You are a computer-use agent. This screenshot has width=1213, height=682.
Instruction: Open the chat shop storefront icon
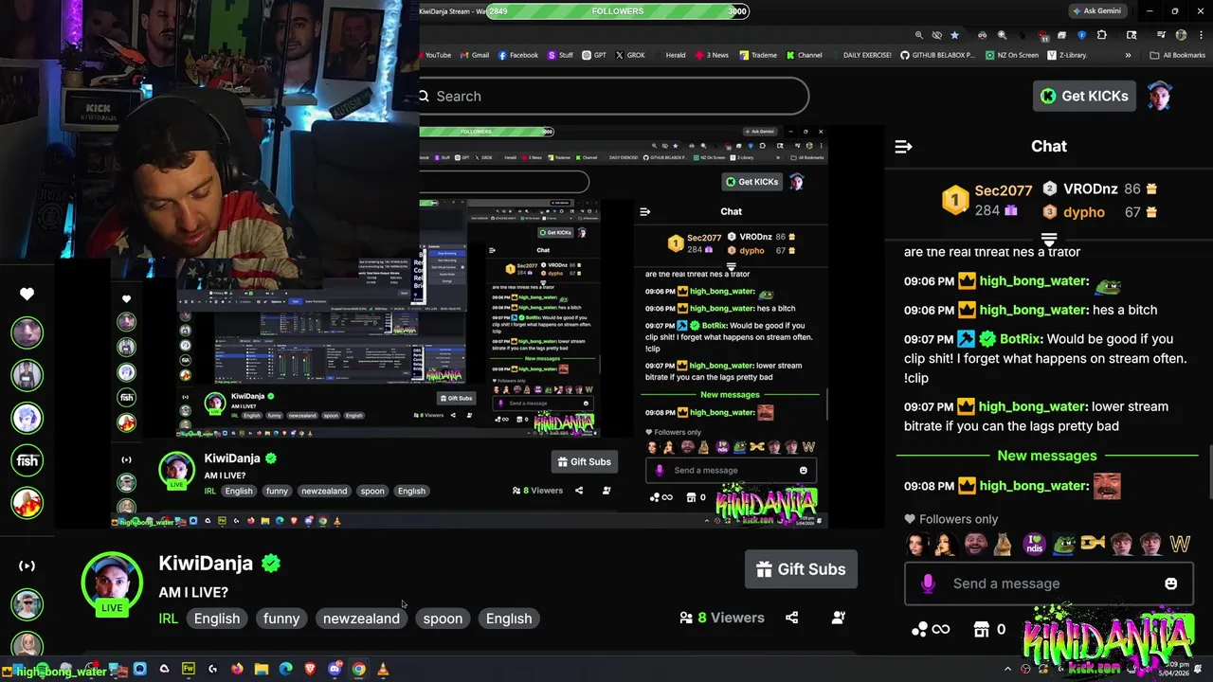pos(983,629)
